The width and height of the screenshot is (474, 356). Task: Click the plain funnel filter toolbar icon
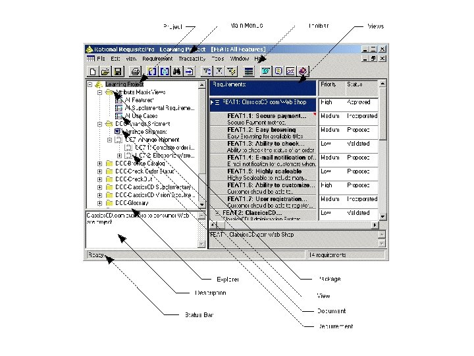coord(219,71)
